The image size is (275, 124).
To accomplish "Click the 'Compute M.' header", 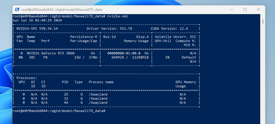I will (x=186, y=41).
